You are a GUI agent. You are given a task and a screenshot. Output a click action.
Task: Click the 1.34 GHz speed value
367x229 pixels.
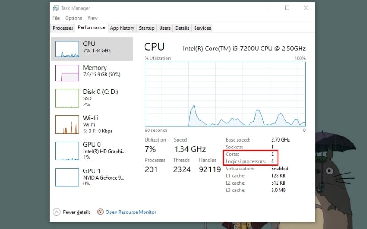tap(190, 149)
